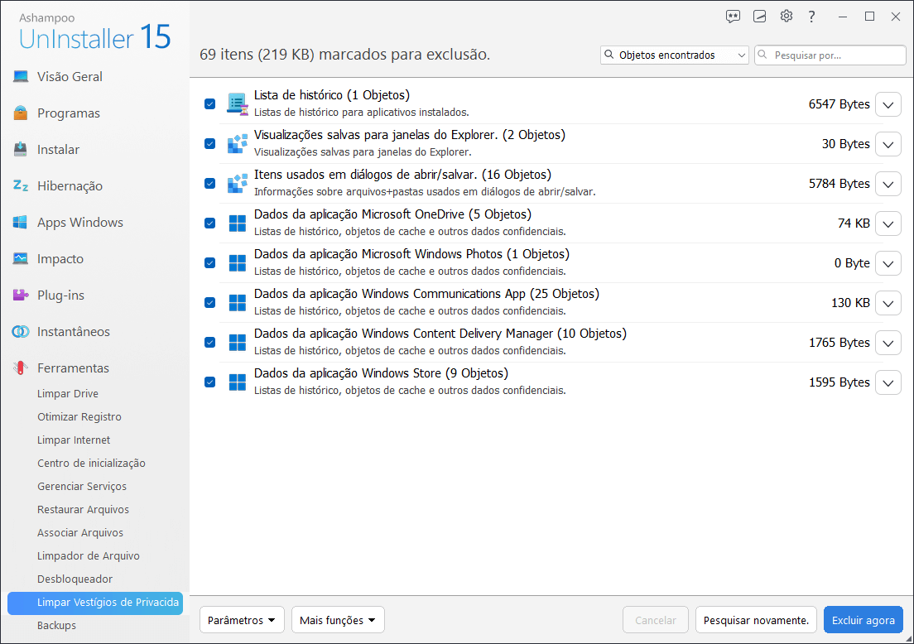Viewport: 914px width, 644px height.
Task: Expand Windows Store row chevron
Action: [x=888, y=382]
